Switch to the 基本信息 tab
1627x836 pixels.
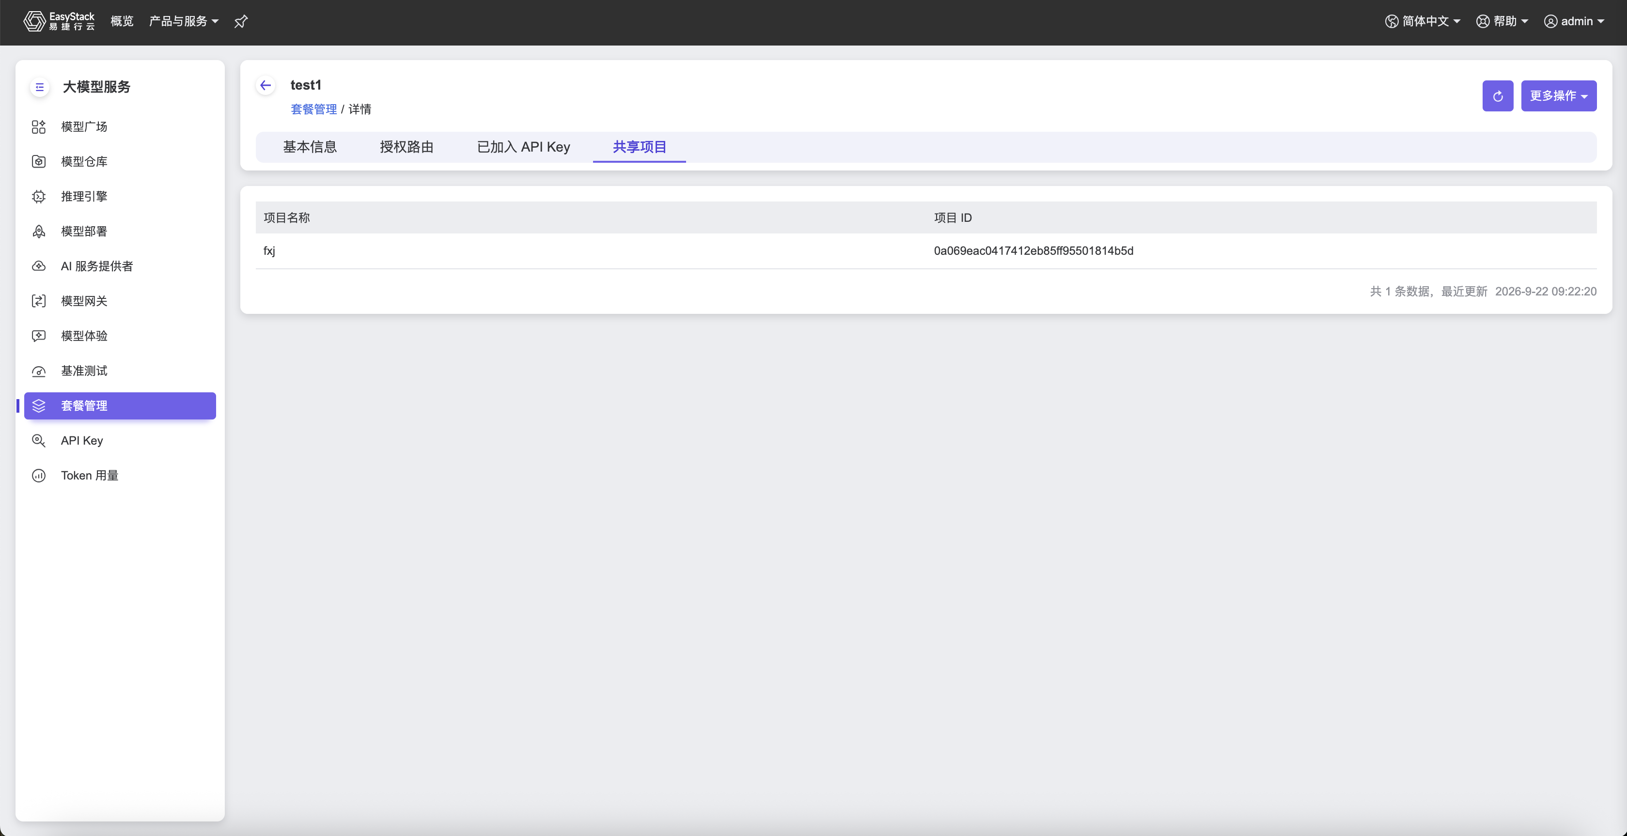coord(310,147)
